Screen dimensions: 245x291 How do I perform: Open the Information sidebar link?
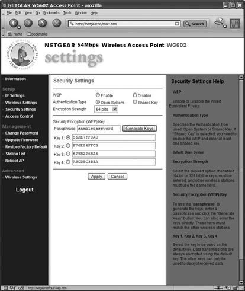point(15,79)
